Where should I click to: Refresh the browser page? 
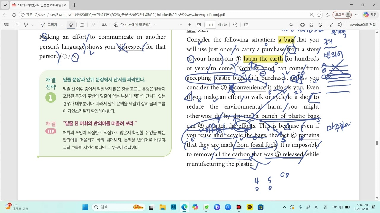(14, 15)
